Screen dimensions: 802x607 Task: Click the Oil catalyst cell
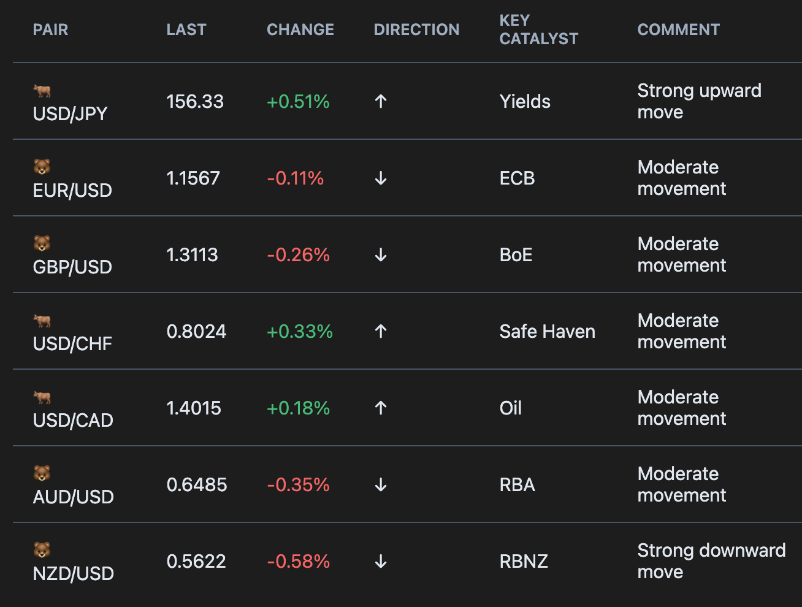point(511,408)
